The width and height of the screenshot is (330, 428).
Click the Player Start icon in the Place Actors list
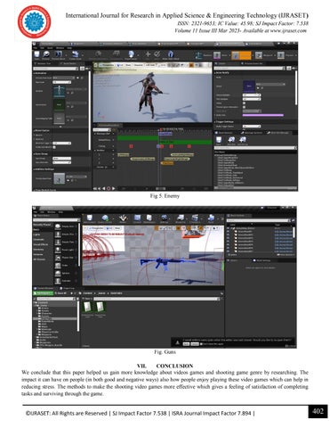[58, 258]
